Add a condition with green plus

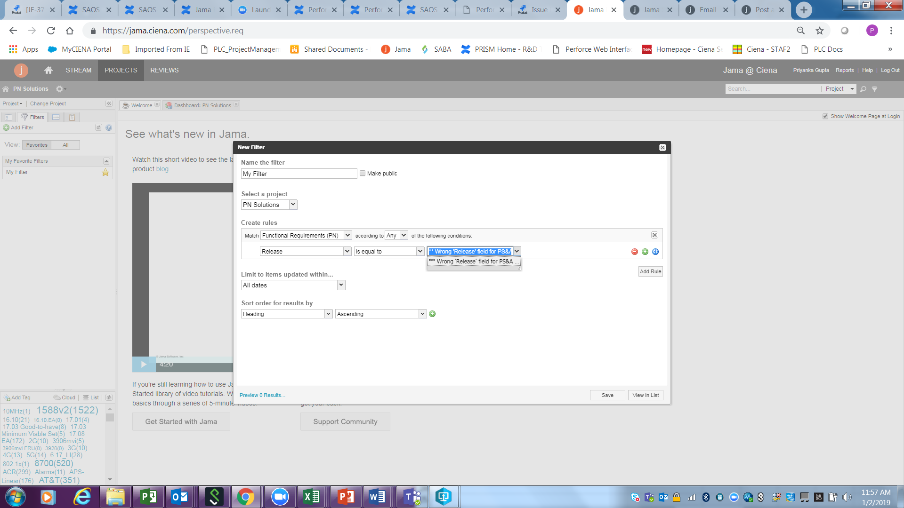pos(645,252)
